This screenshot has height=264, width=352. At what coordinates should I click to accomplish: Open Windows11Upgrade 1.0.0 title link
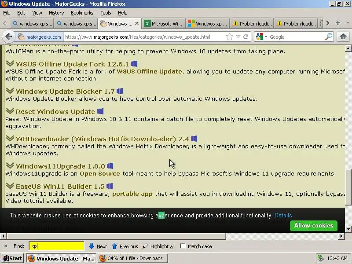point(60,166)
